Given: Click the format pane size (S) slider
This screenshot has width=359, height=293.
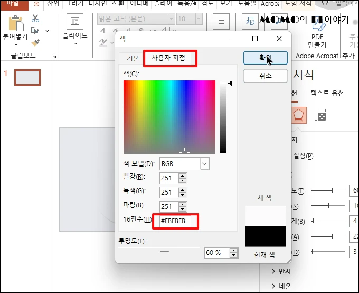Looking at the screenshot, I should [328, 205].
